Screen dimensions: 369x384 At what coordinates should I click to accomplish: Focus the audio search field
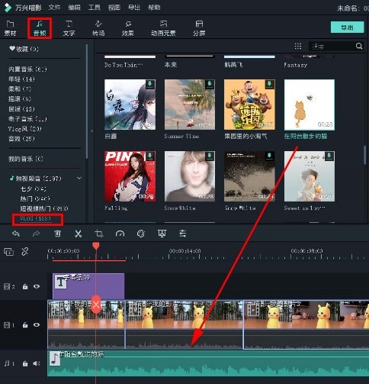(332, 47)
